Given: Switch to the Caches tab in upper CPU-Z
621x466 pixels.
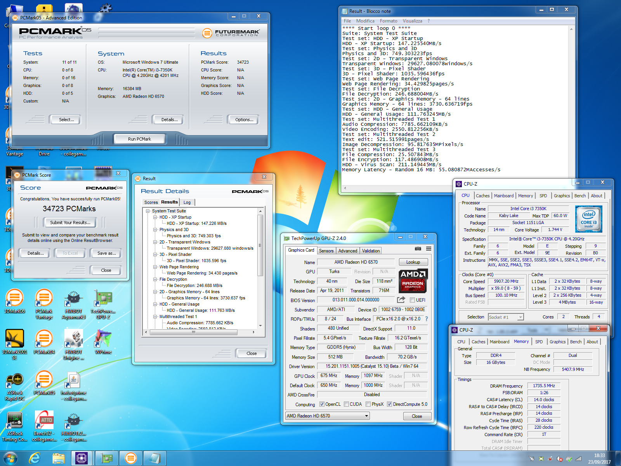Looking at the screenshot, I should (x=482, y=196).
